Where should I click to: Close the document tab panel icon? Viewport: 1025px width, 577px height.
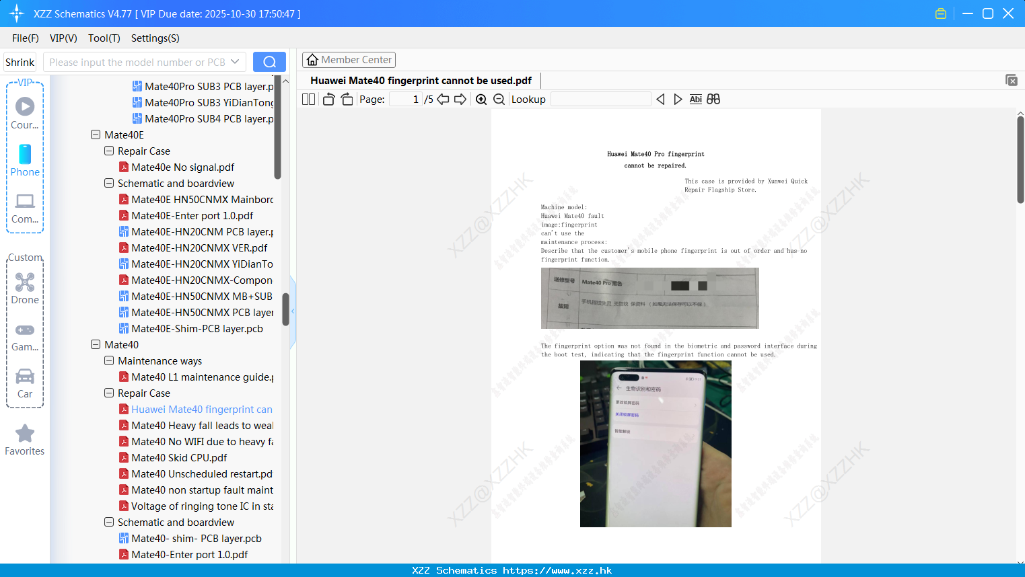pos(1011,80)
